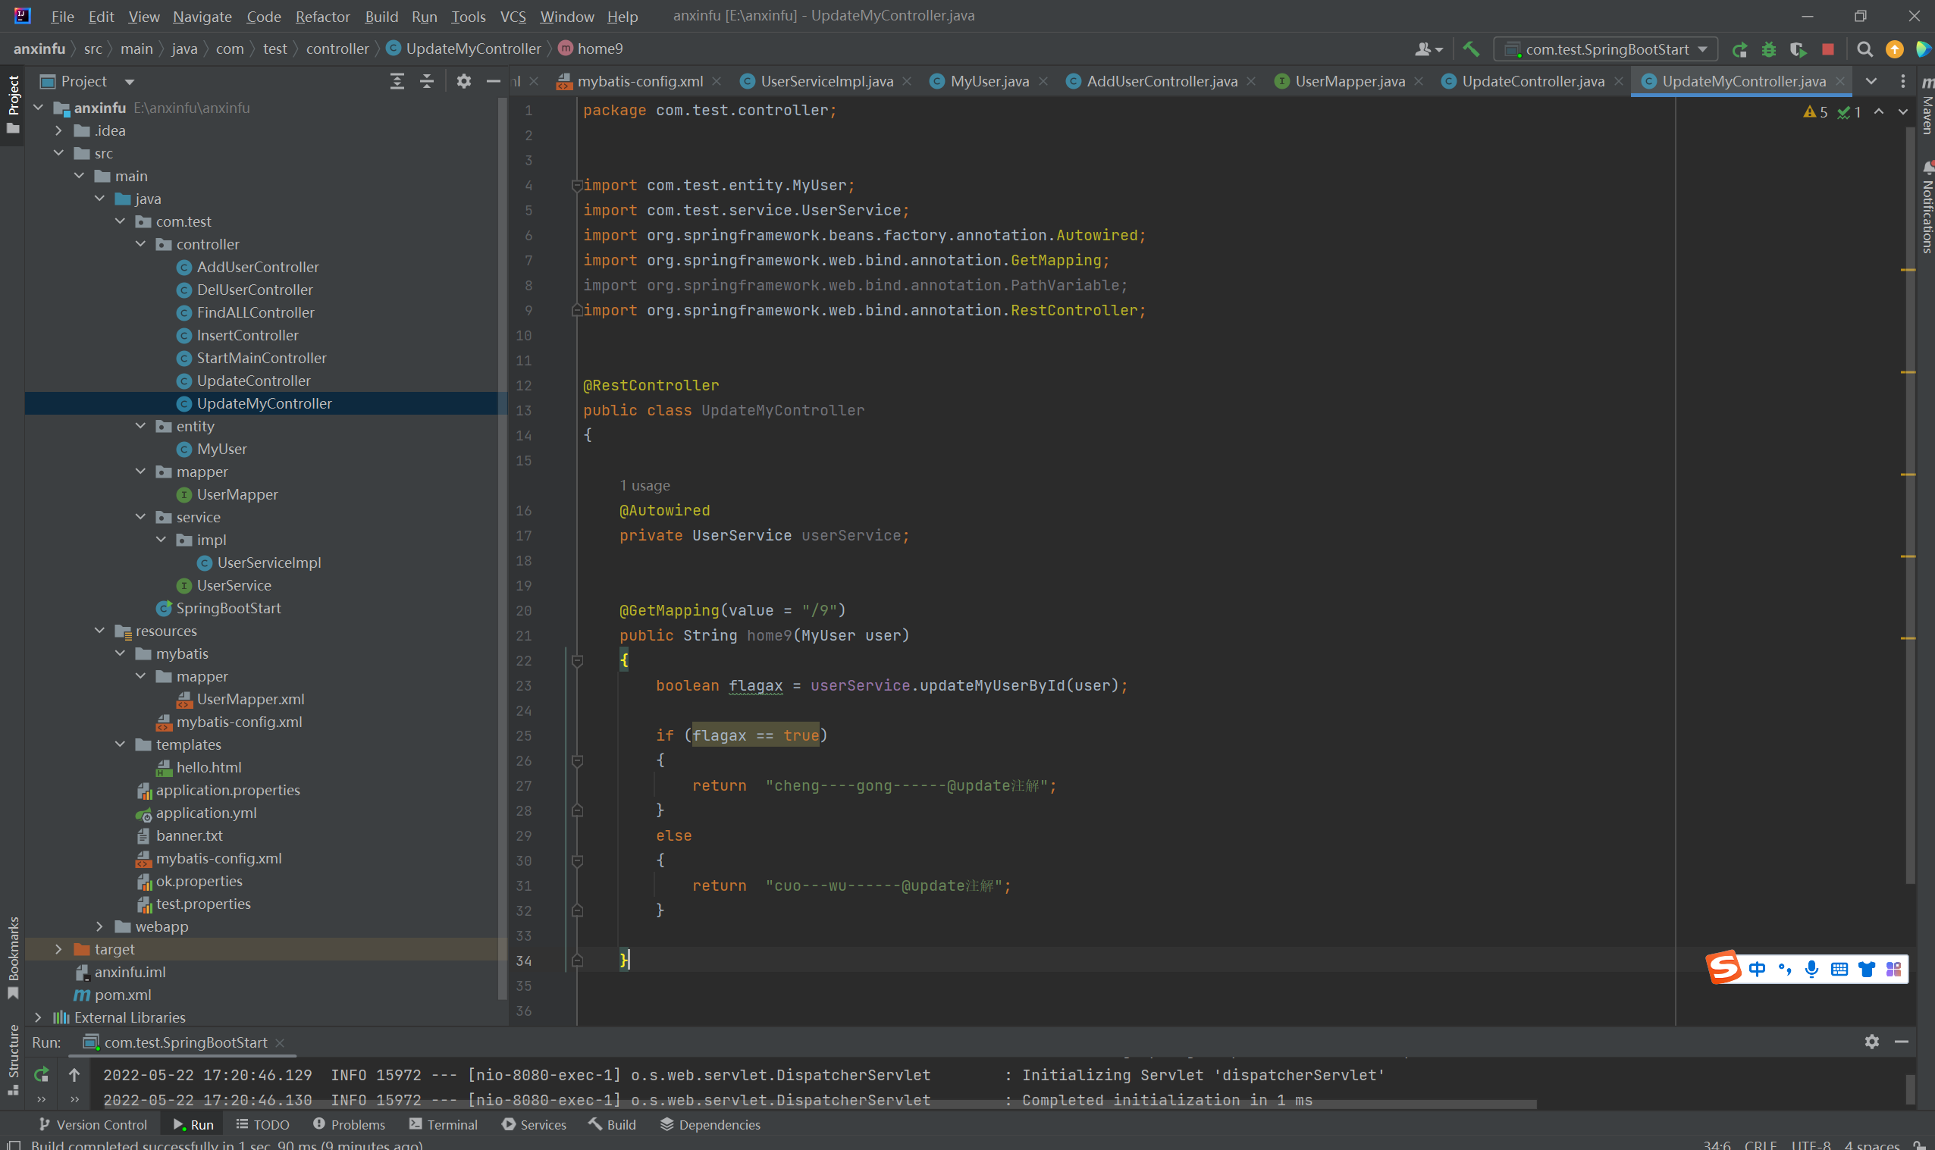Screen dimensions: 1935x1150
Task: Click the Build project hammer icon
Action: tap(1470, 49)
